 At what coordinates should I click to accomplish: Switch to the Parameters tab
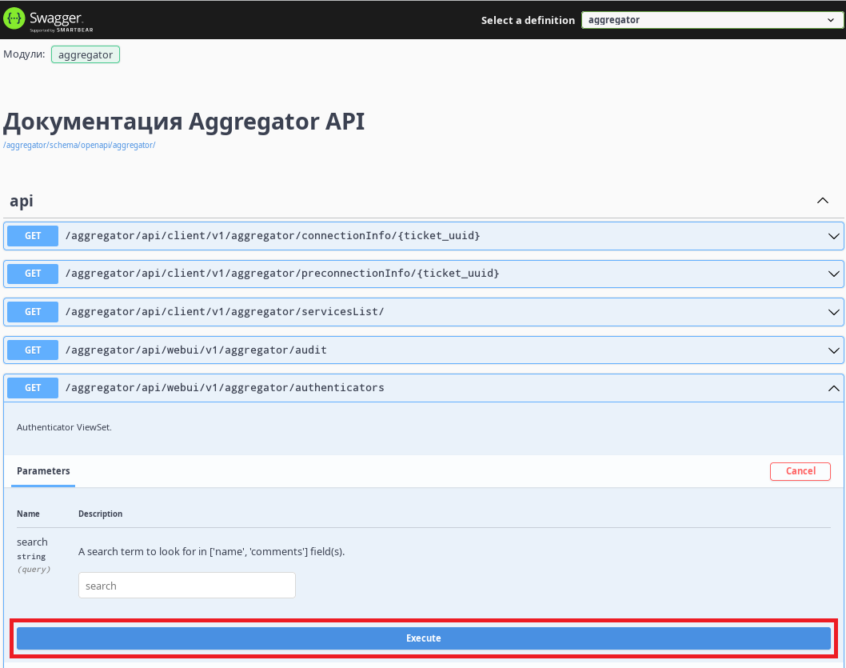coord(43,471)
